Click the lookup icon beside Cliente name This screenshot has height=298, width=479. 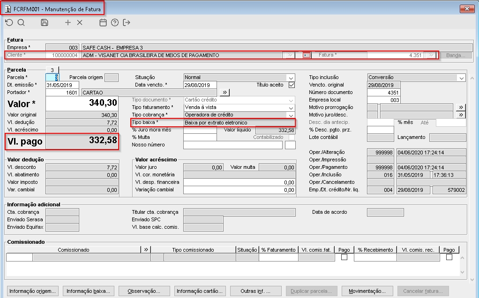tap(290, 55)
